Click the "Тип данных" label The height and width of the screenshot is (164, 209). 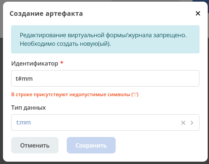point(28,108)
